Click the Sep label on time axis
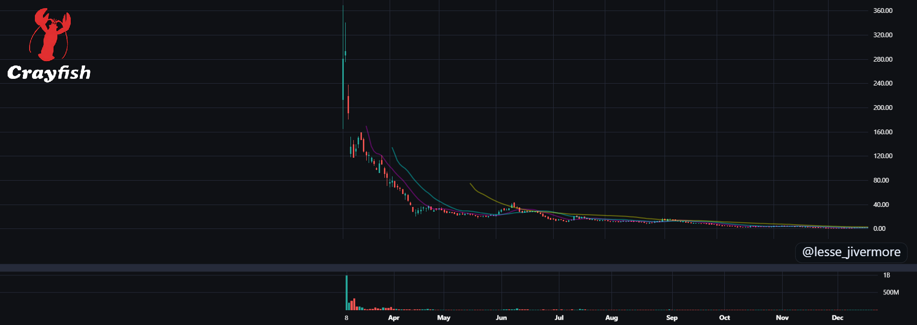Image resolution: width=917 pixels, height=325 pixels. pyautogui.click(x=672, y=318)
